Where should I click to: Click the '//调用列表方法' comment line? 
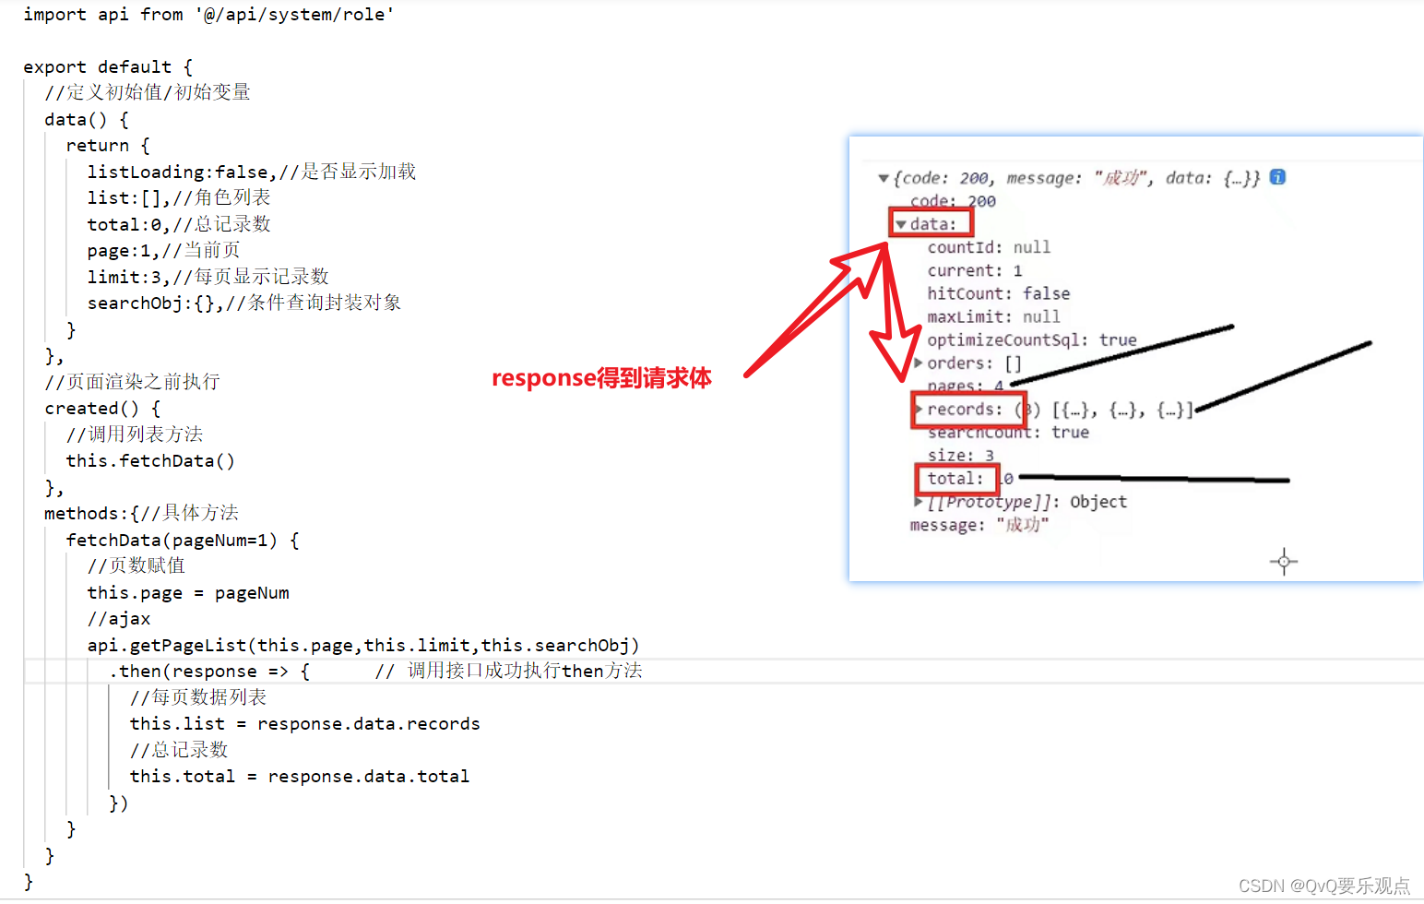pos(135,434)
